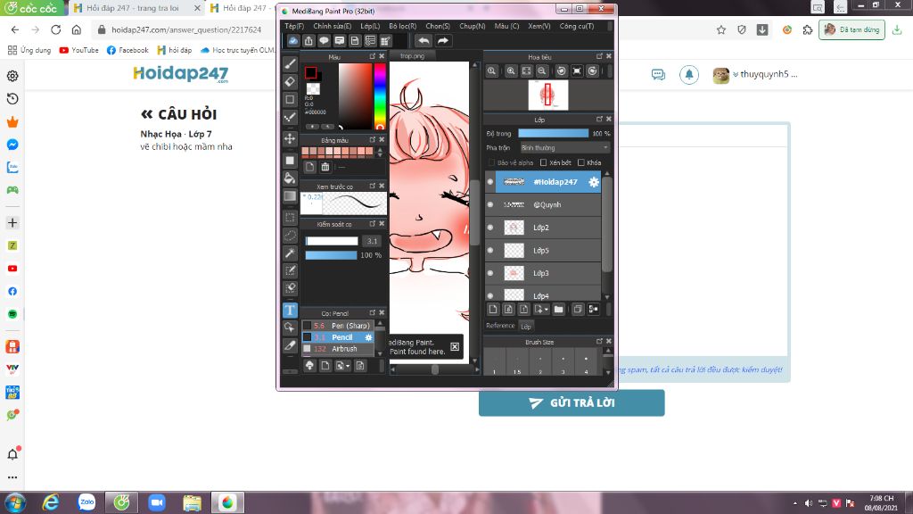
Task: Toggle Xén bớt clipping checkbox
Action: click(543, 162)
